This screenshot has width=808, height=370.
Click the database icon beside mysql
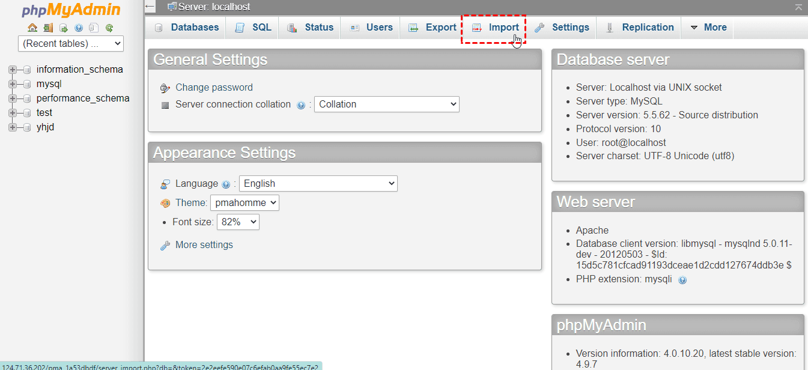pos(27,84)
